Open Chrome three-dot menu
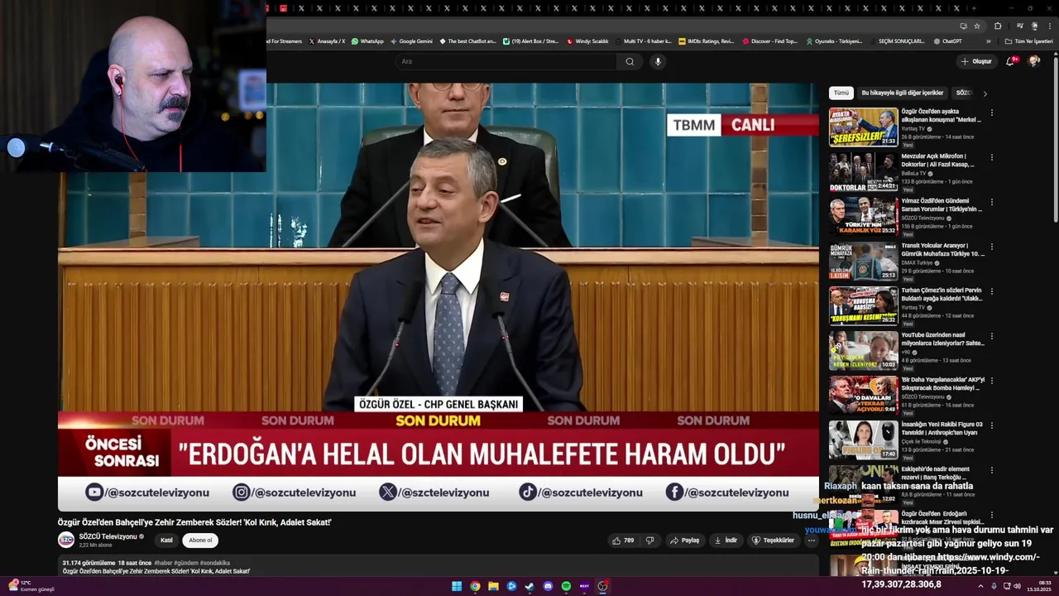 coord(1048,26)
